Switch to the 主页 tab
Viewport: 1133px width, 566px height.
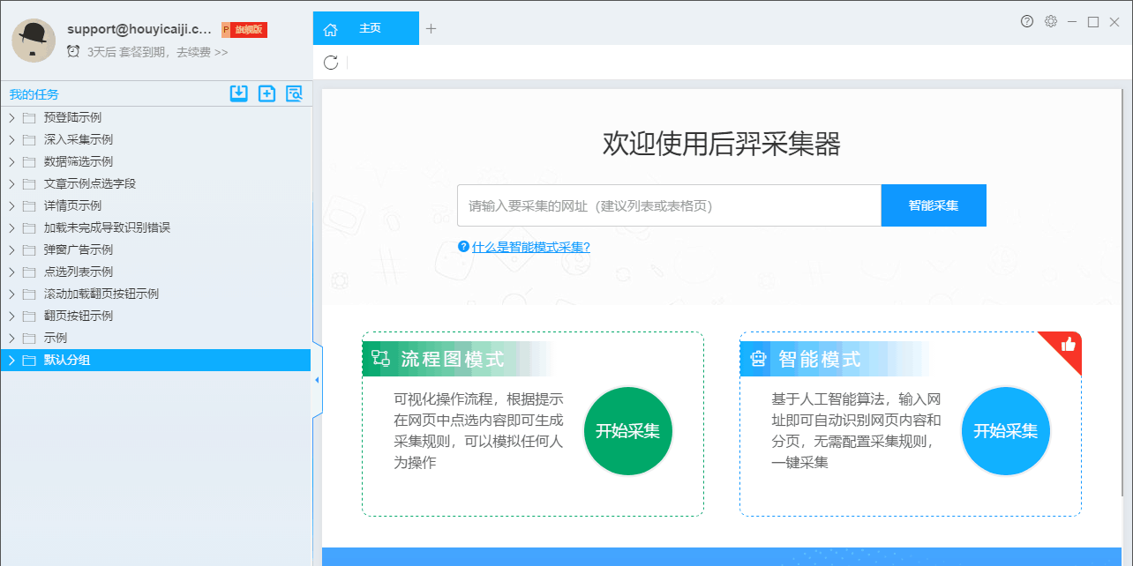point(366,28)
